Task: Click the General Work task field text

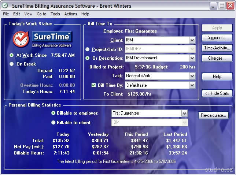Action: pyautogui.click(x=138, y=76)
